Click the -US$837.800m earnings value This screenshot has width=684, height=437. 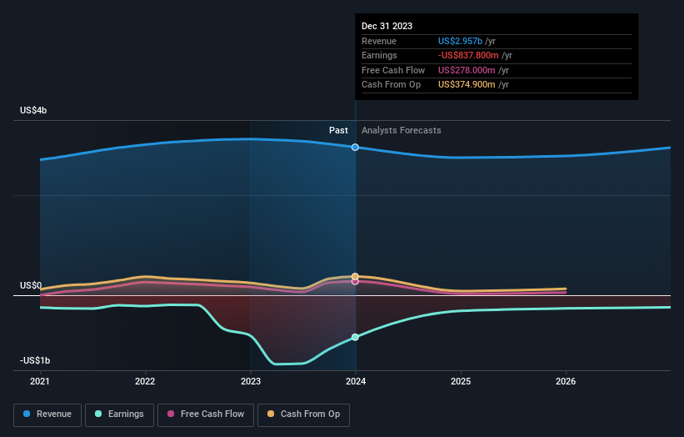(x=468, y=55)
